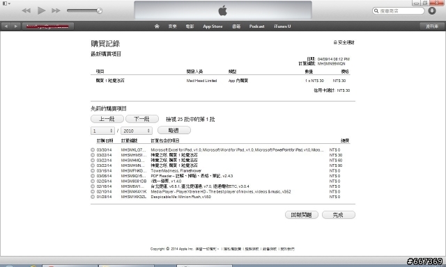Open the downloads arrow icon

coord(432,11)
